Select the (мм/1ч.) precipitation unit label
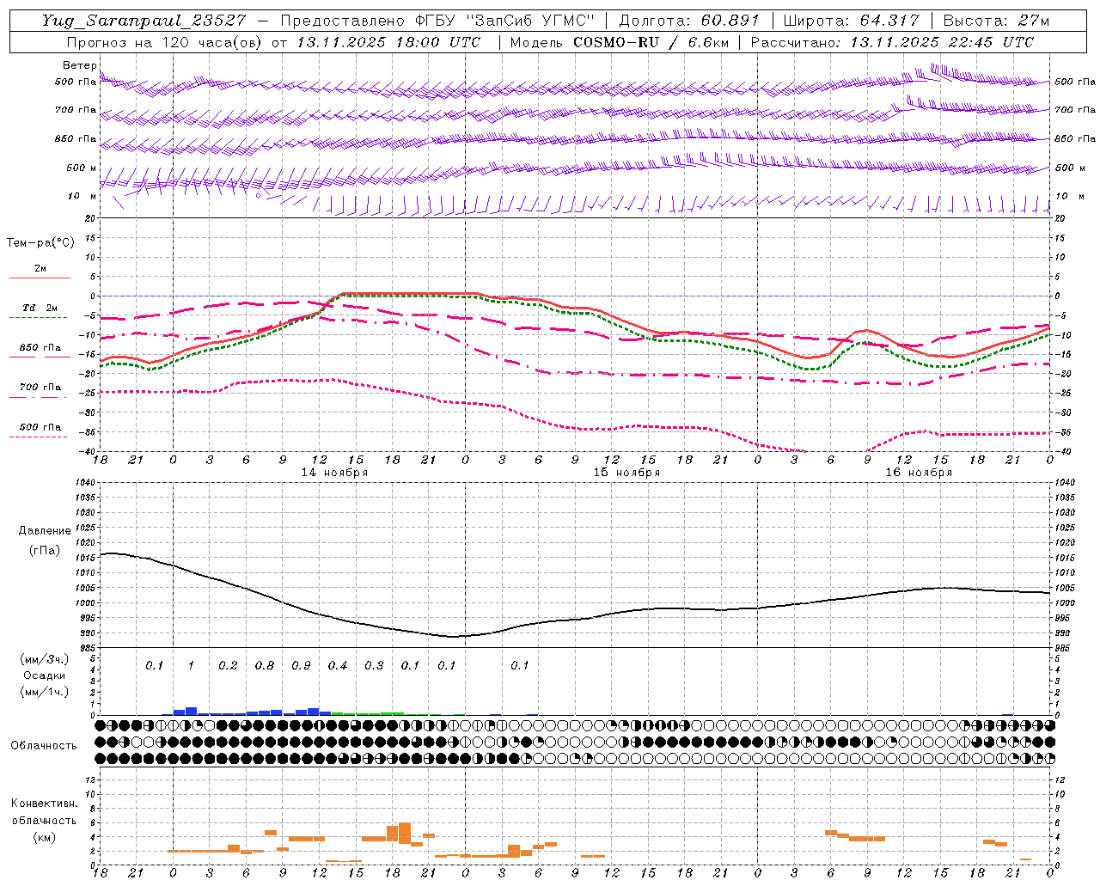This screenshot has width=1100, height=880. [45, 692]
